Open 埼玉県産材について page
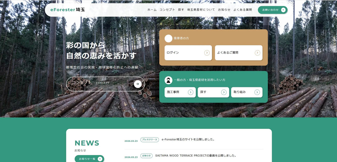This screenshot has height=162, width=337. (201, 10)
